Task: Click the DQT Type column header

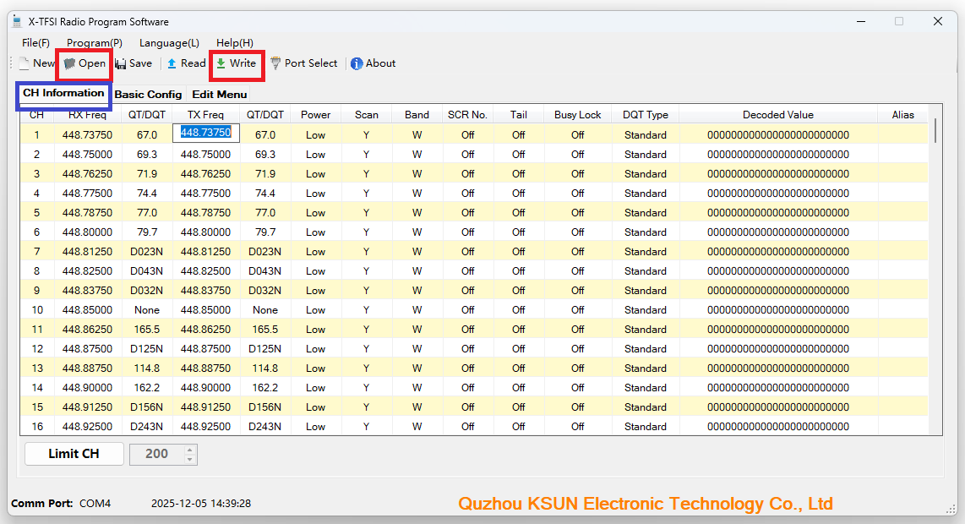Action: [646, 115]
